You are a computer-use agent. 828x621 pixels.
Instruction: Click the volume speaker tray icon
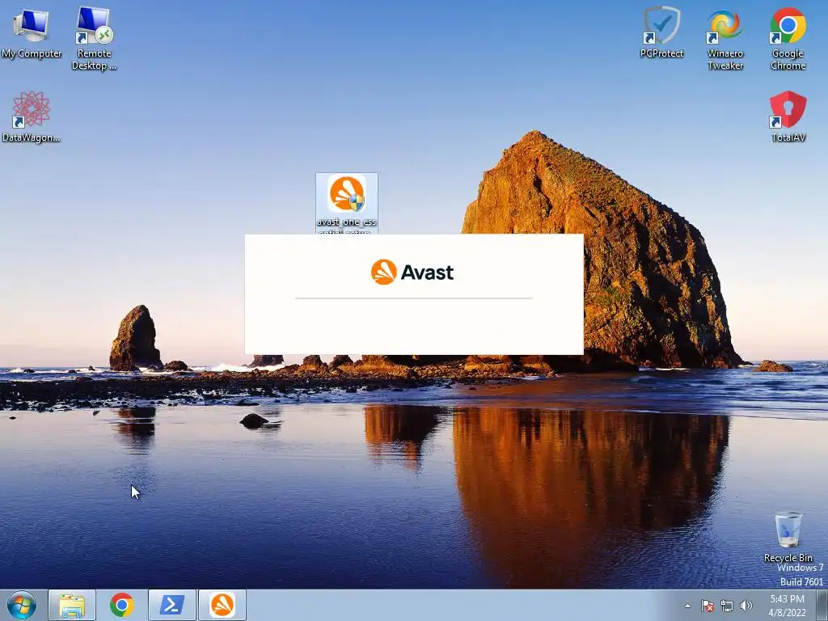pos(746,606)
